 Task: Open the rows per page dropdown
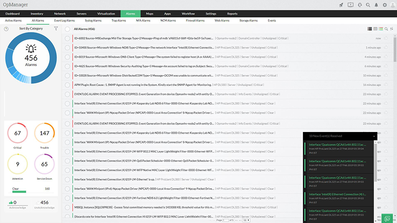(x=246, y=220)
